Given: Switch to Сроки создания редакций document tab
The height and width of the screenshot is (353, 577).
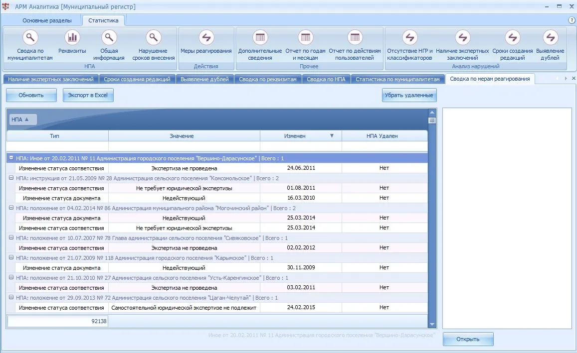Looking at the screenshot, I should tap(137, 79).
